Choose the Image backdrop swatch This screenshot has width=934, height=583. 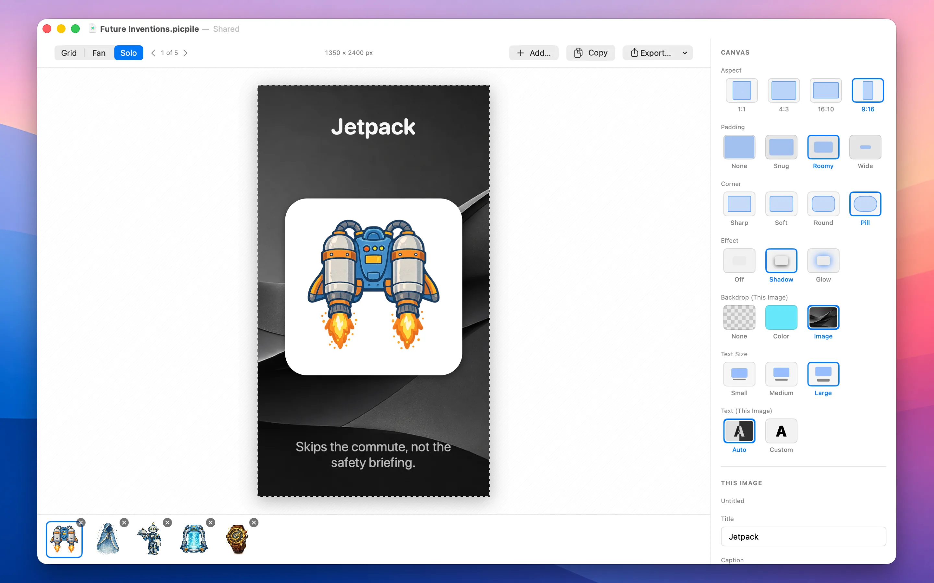[823, 317]
